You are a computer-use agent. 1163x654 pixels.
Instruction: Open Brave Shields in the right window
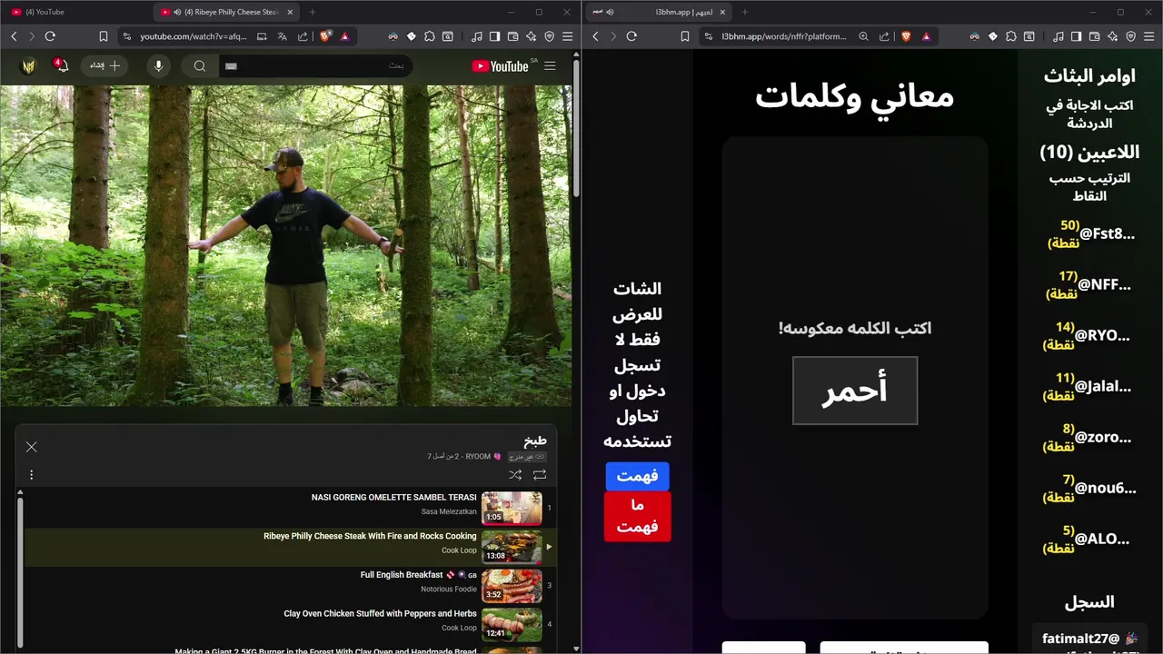point(906,36)
